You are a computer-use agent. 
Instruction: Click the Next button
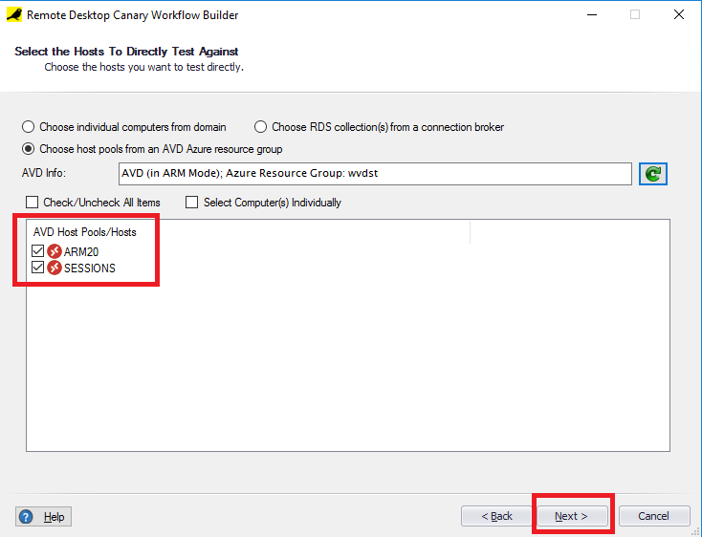pos(572,516)
